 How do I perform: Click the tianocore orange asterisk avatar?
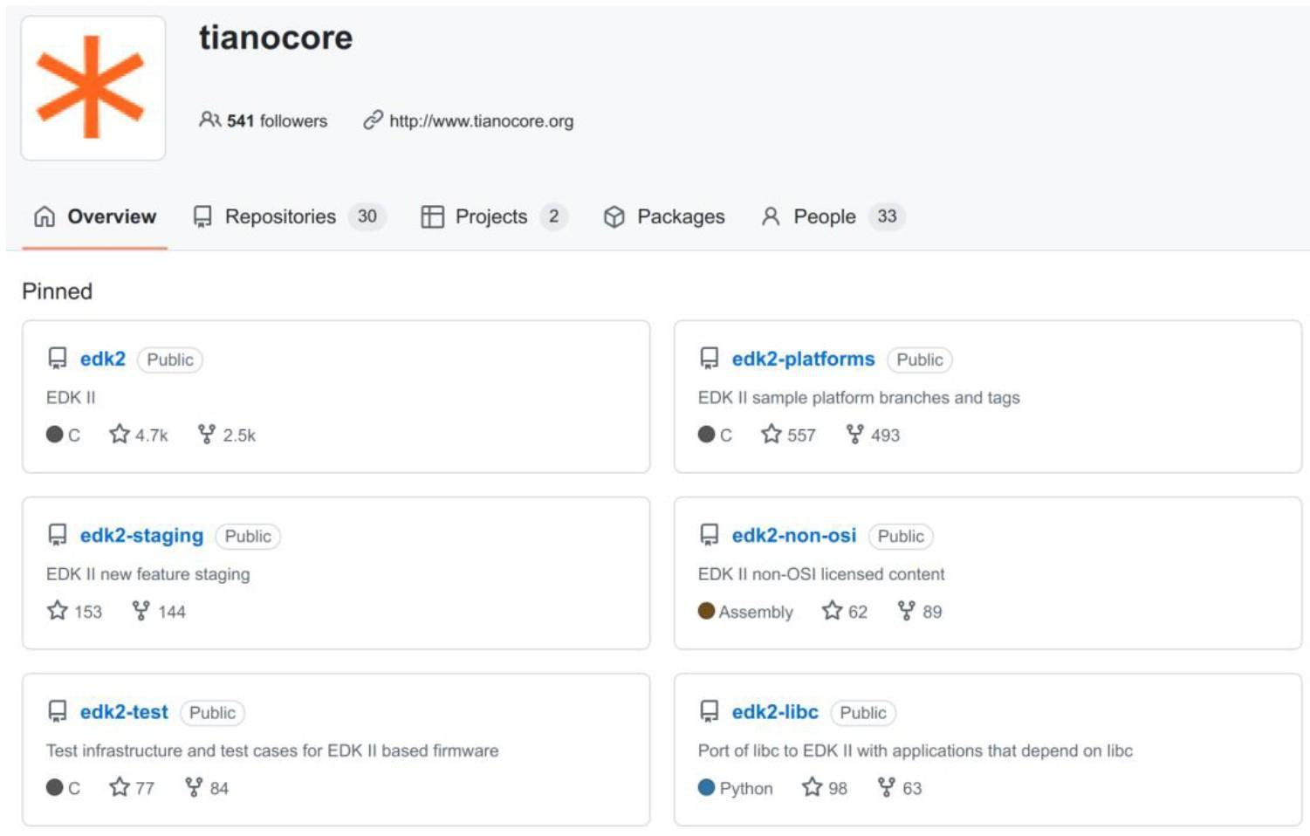point(93,87)
